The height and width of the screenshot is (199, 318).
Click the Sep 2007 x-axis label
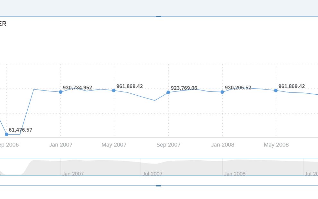(x=168, y=145)
